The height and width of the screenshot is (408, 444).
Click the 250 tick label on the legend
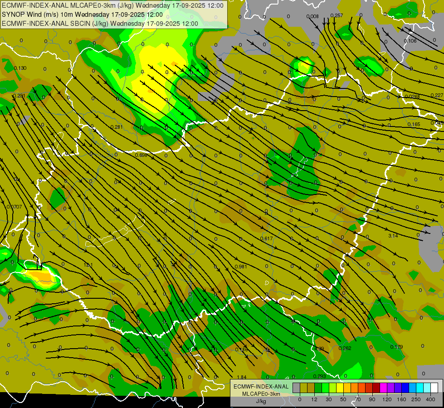click(x=416, y=399)
